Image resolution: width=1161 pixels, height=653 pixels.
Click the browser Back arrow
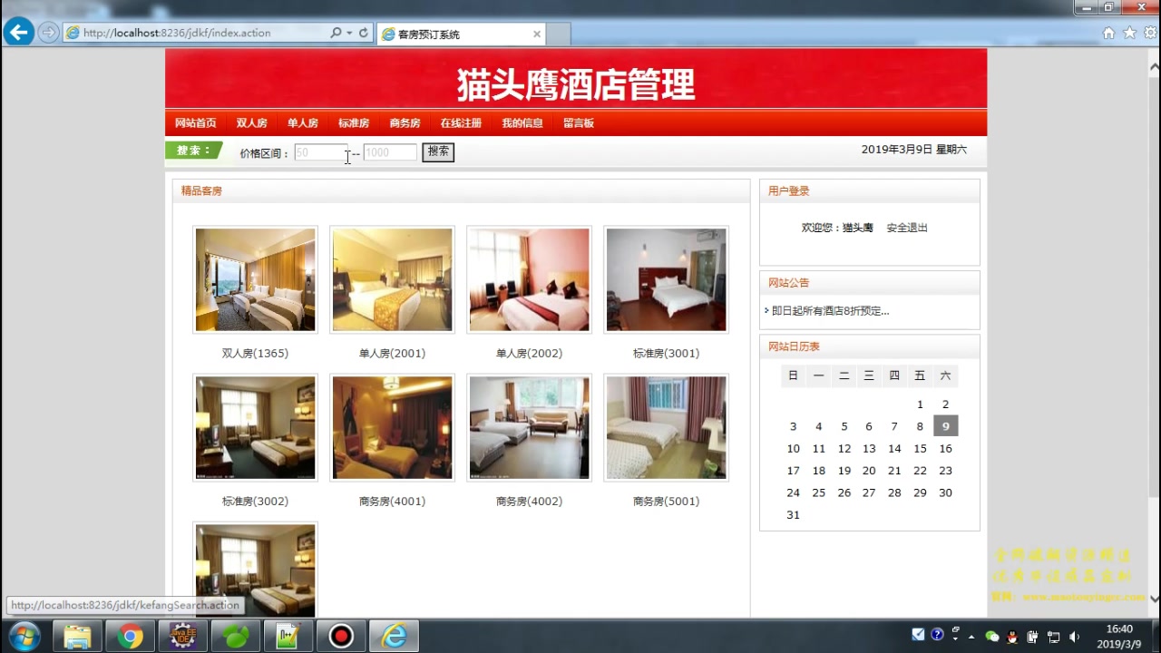tap(18, 32)
